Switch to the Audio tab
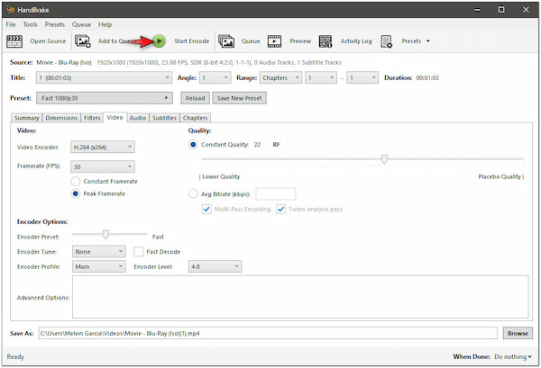541x368 pixels. click(x=137, y=118)
